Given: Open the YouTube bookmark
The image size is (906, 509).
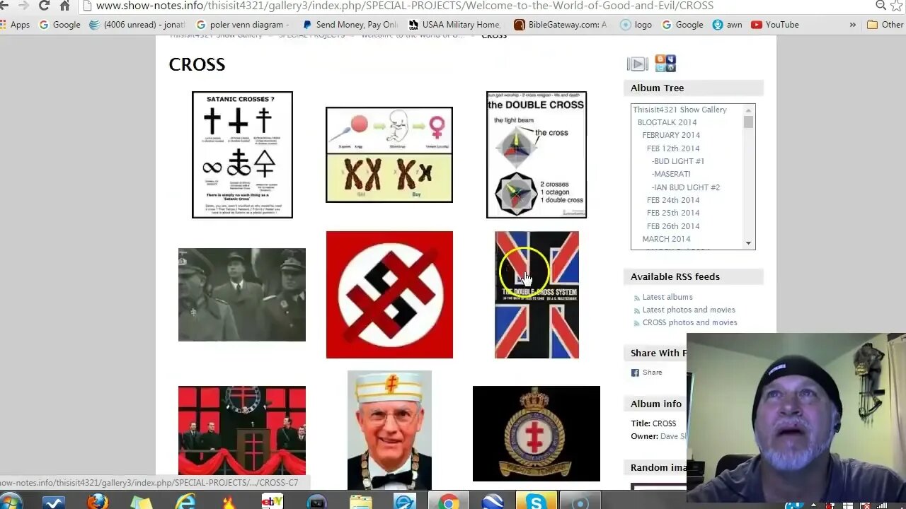Looking at the screenshot, I should [775, 25].
